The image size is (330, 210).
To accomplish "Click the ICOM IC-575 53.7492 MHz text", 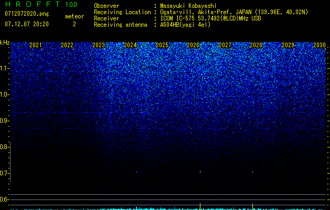I will [x=210, y=18].
